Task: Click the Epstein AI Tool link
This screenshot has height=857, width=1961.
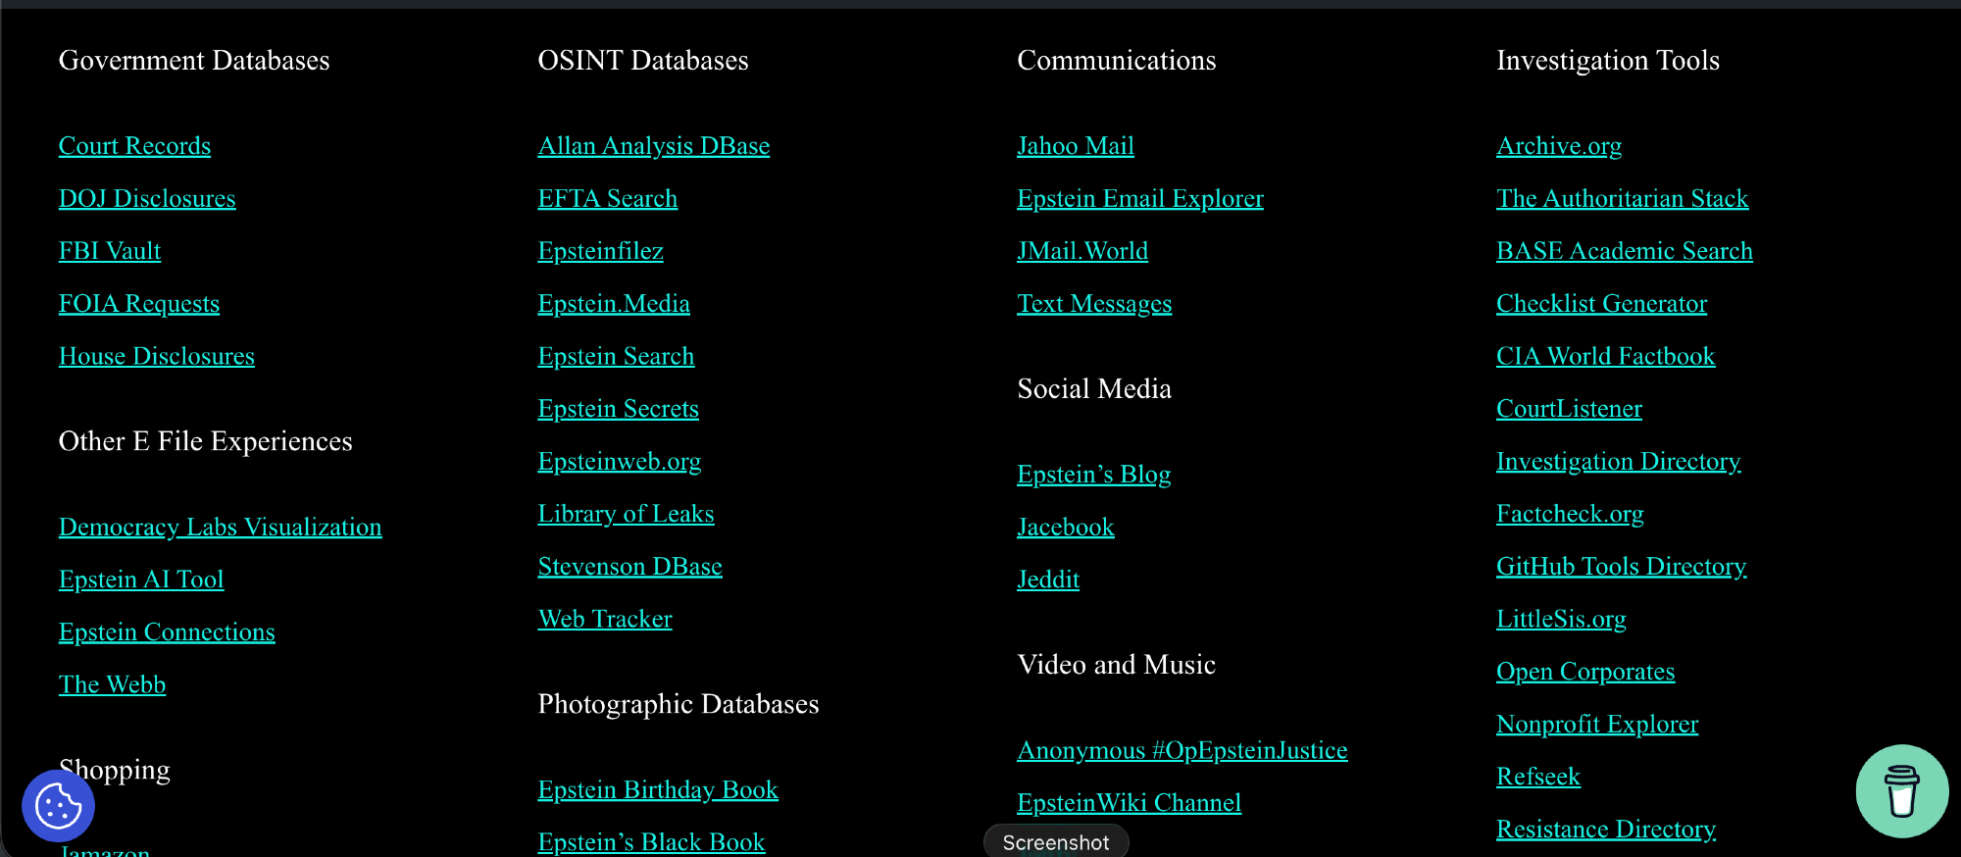Action: tap(141, 580)
